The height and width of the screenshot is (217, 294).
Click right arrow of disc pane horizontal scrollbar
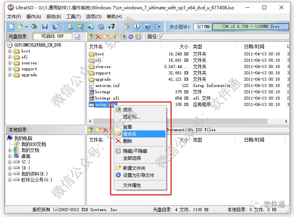286,122
